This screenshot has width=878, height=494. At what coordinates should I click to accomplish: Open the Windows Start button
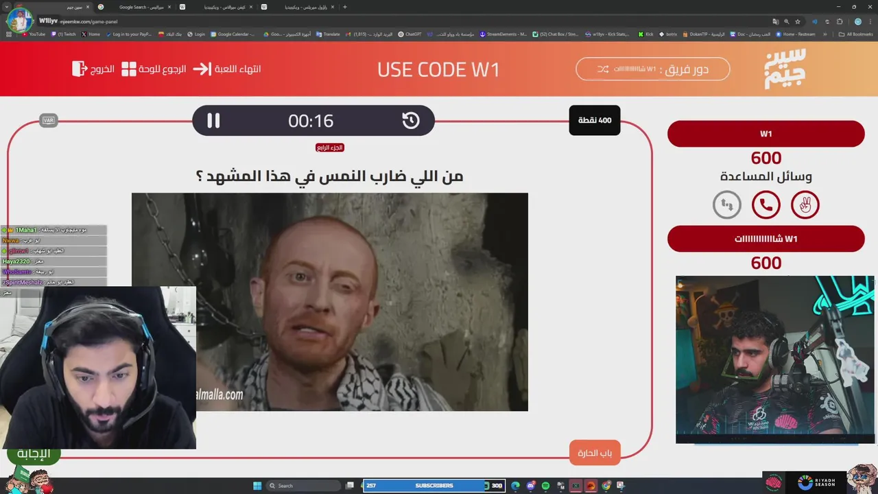coord(257,486)
